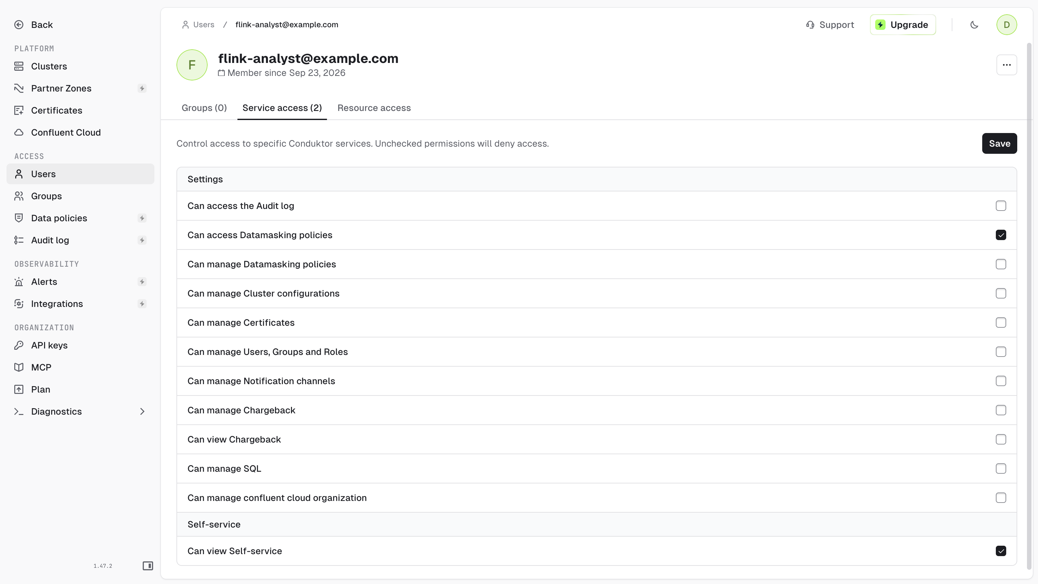Click the upgrade bolt badge beside Integrations
Viewport: 1038px width, 584px height.
click(x=142, y=304)
